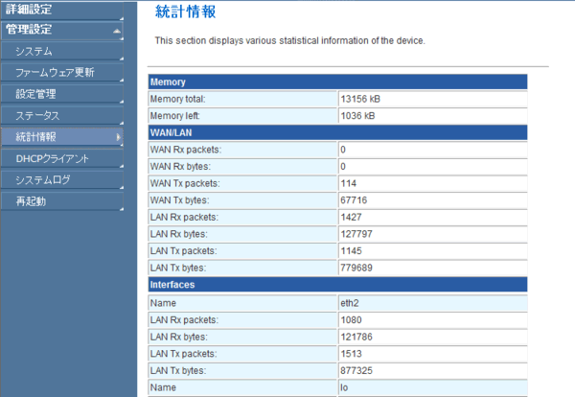
Task: Click the Memory total value 13156 kB
Action: 360,99
